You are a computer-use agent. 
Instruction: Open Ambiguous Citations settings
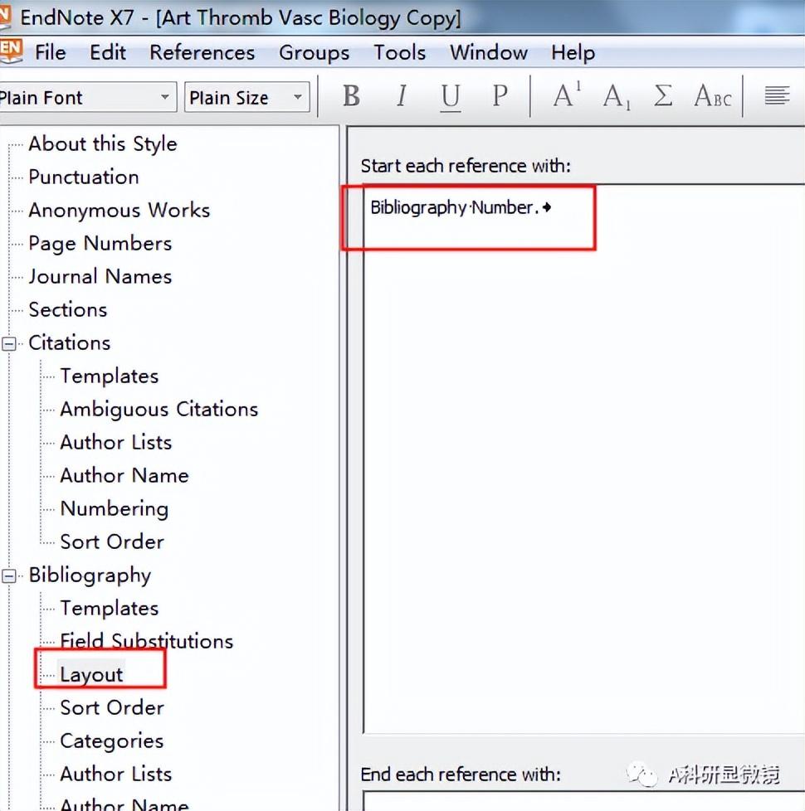(x=159, y=409)
